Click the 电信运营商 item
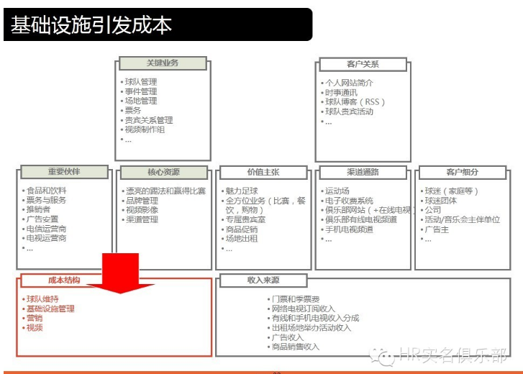 point(46,229)
